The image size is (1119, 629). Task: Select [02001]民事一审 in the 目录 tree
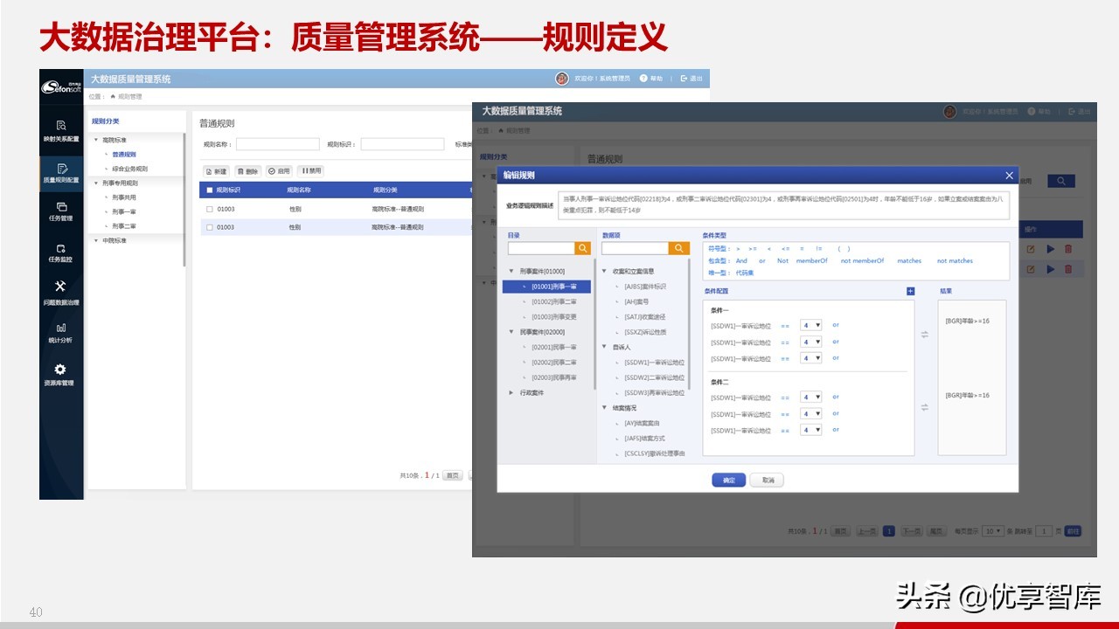(554, 347)
